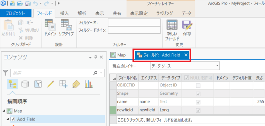Click the Long data type cell
Image resolution: width=265 pixels, height=126 pixels.
[x=170, y=110]
